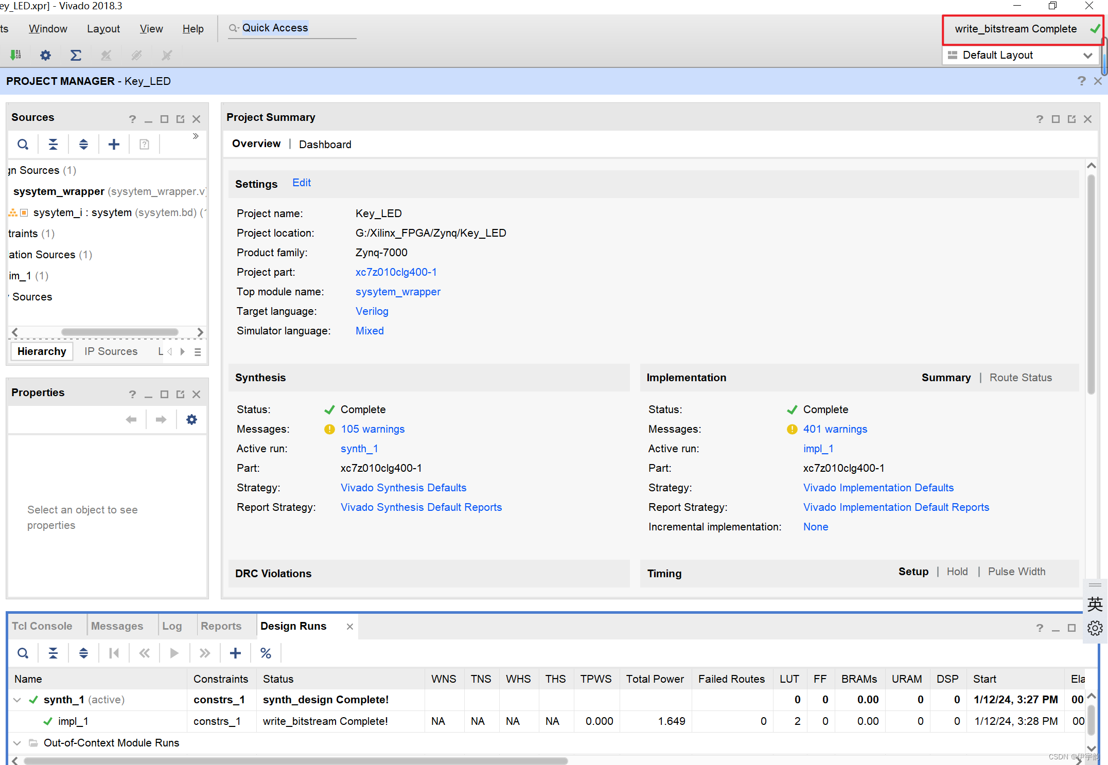
Task: Collapse the synth_1 run tree row
Action: 17,700
